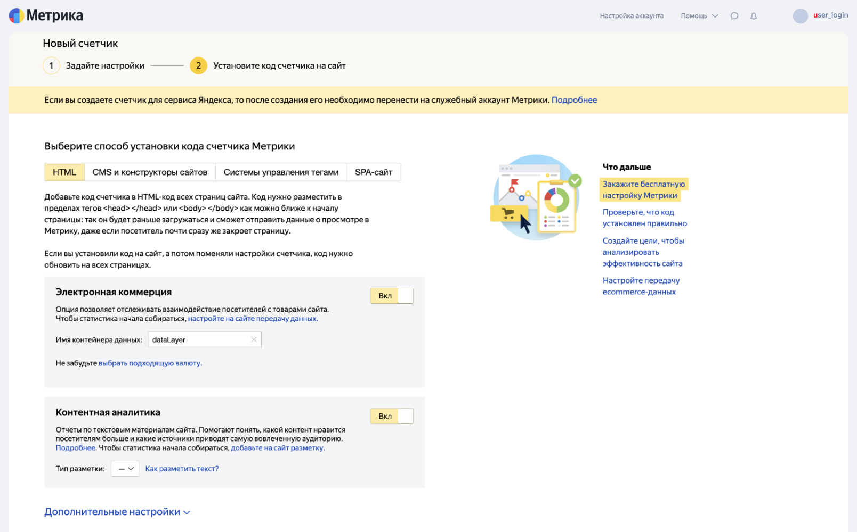Follow настройте на сайте передачу данных link
Viewport: 857px width, 532px height.
click(253, 319)
